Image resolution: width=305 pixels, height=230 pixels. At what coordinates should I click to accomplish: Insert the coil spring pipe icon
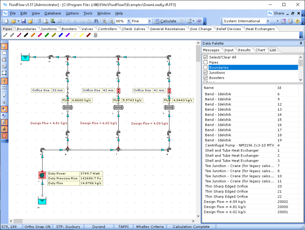pos(95,35)
